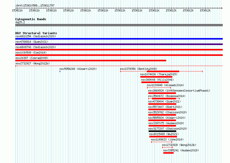Image resolution: width=230 pixels, height=163 pixels.
Task: Click the red nsv4738404 variant bar
Action: (162, 104)
